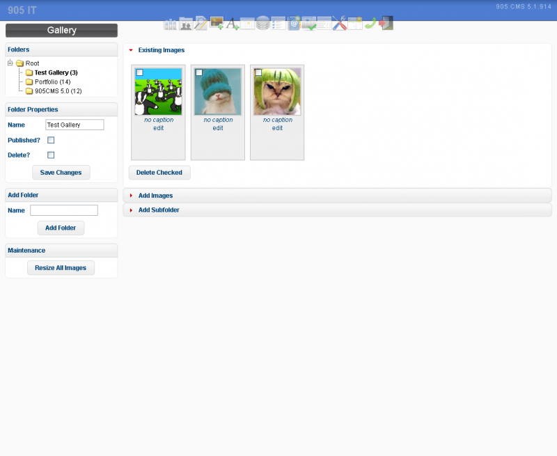Click the Resize All Images button
This screenshot has height=456, width=557.
click(61, 268)
